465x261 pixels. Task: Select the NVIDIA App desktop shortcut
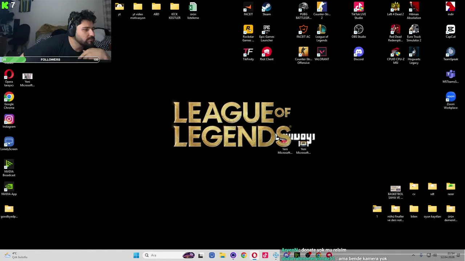(x=9, y=189)
